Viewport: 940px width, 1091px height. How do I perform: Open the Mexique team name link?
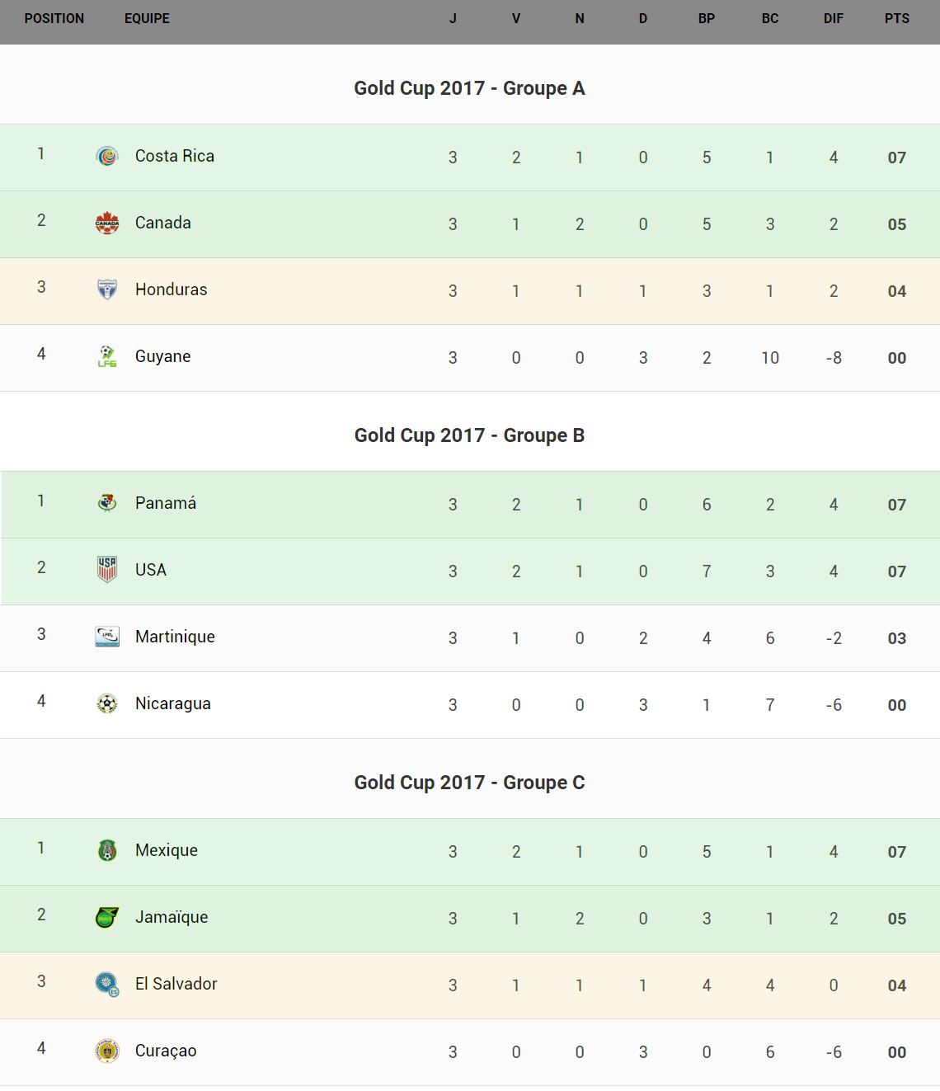pos(167,850)
